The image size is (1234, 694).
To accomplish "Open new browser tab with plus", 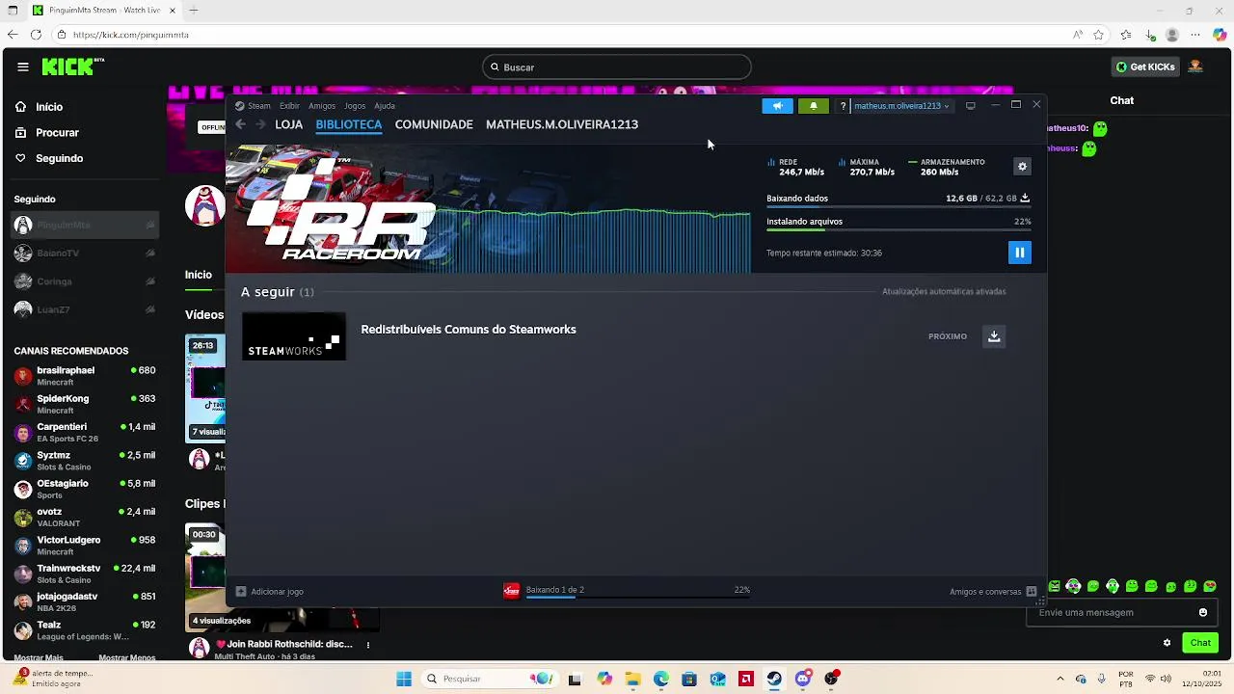I will (x=193, y=11).
